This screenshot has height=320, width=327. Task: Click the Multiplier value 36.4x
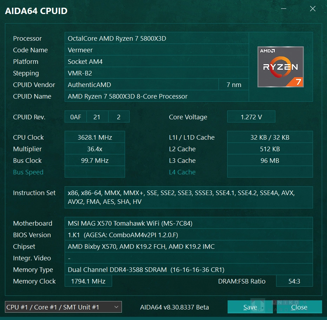(95, 149)
